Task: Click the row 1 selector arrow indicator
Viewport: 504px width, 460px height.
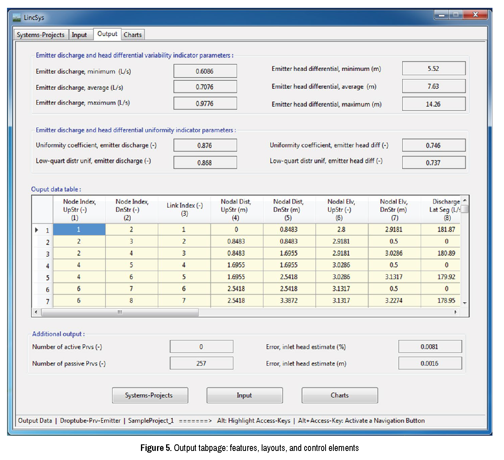Action: (x=37, y=230)
